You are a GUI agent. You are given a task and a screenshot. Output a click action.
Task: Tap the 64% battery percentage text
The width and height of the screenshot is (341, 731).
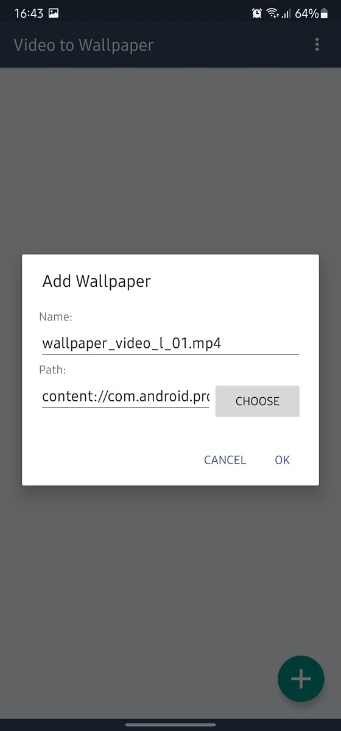click(x=306, y=13)
